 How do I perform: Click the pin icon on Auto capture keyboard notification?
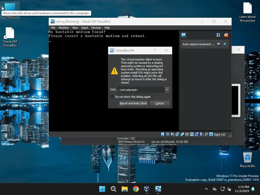coord(219,44)
